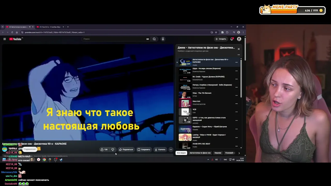Screen dimensions: 331x186
Task: Open 'GSPD - о том, как девочка Алена' video
Action: 209,119
